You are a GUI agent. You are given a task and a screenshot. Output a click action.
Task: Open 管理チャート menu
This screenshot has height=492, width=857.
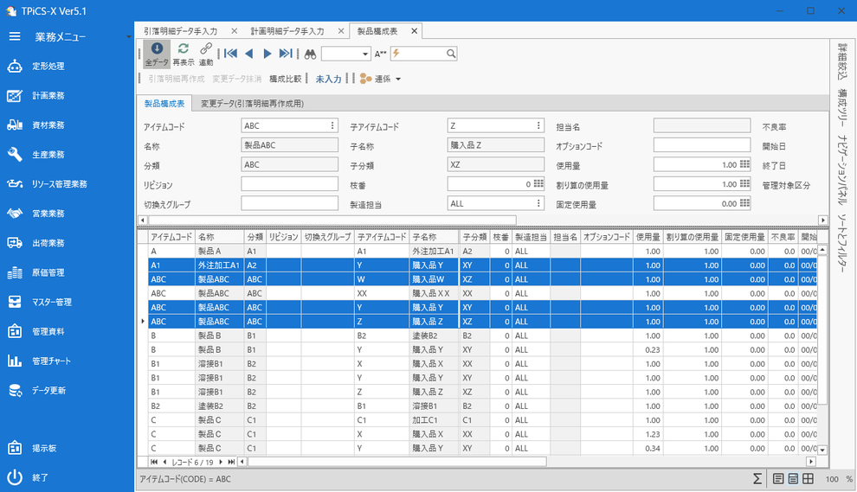click(x=51, y=361)
